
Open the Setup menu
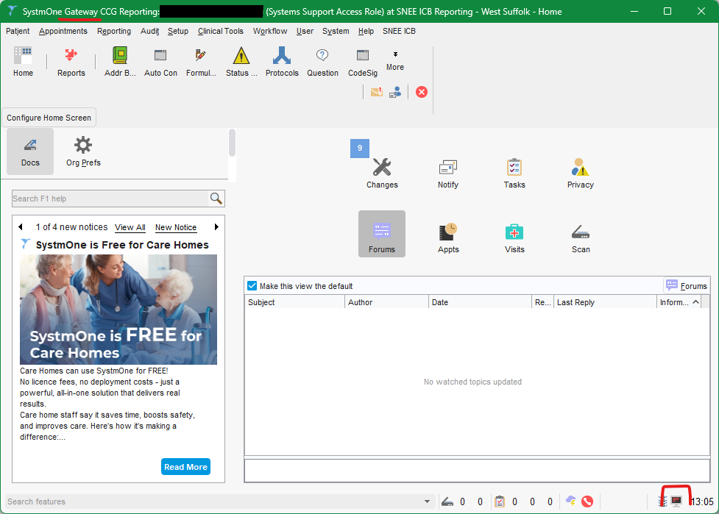[178, 31]
